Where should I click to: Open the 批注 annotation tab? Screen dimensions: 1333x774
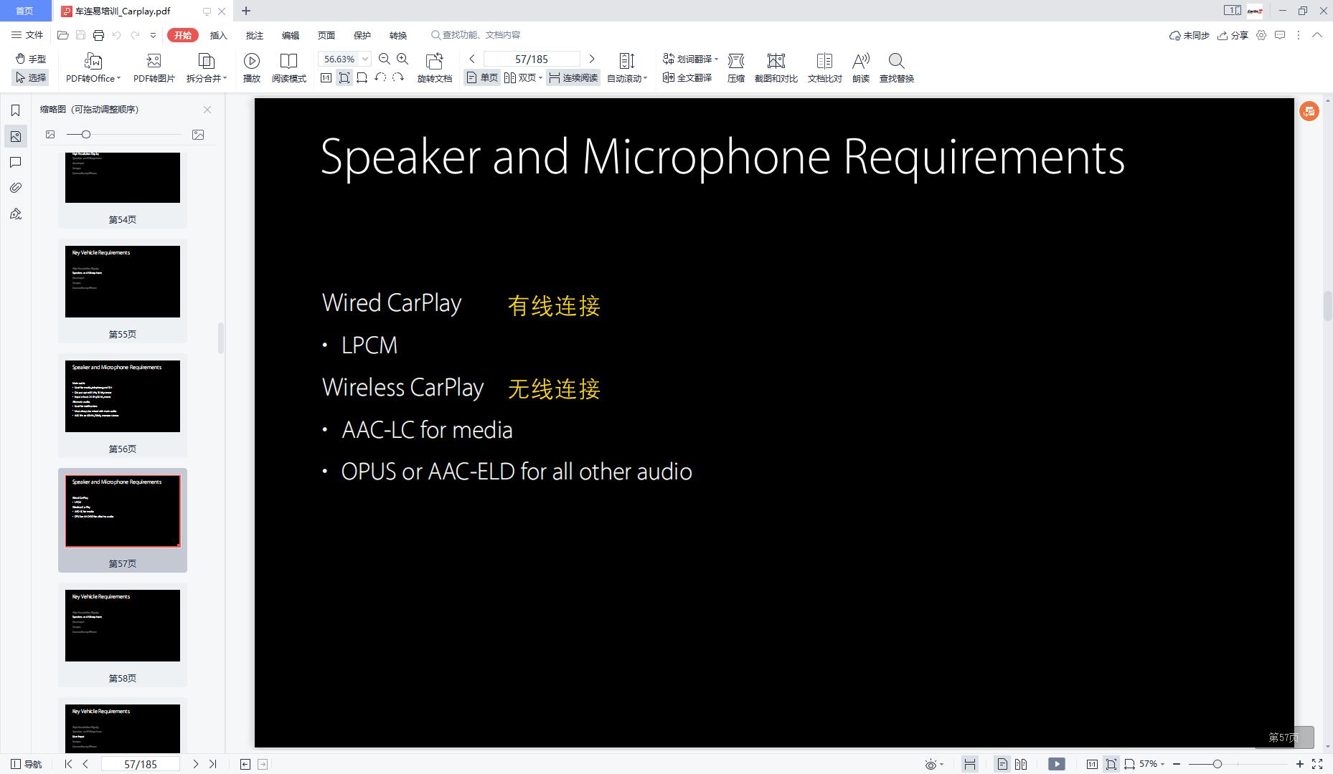(x=254, y=34)
